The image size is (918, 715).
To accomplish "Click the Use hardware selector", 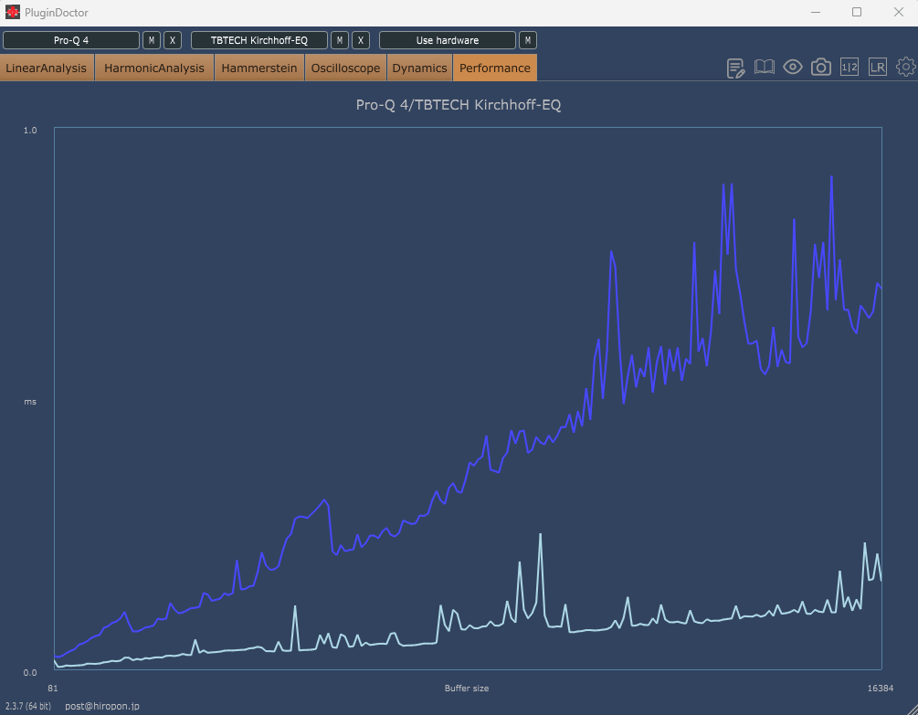I will click(448, 40).
